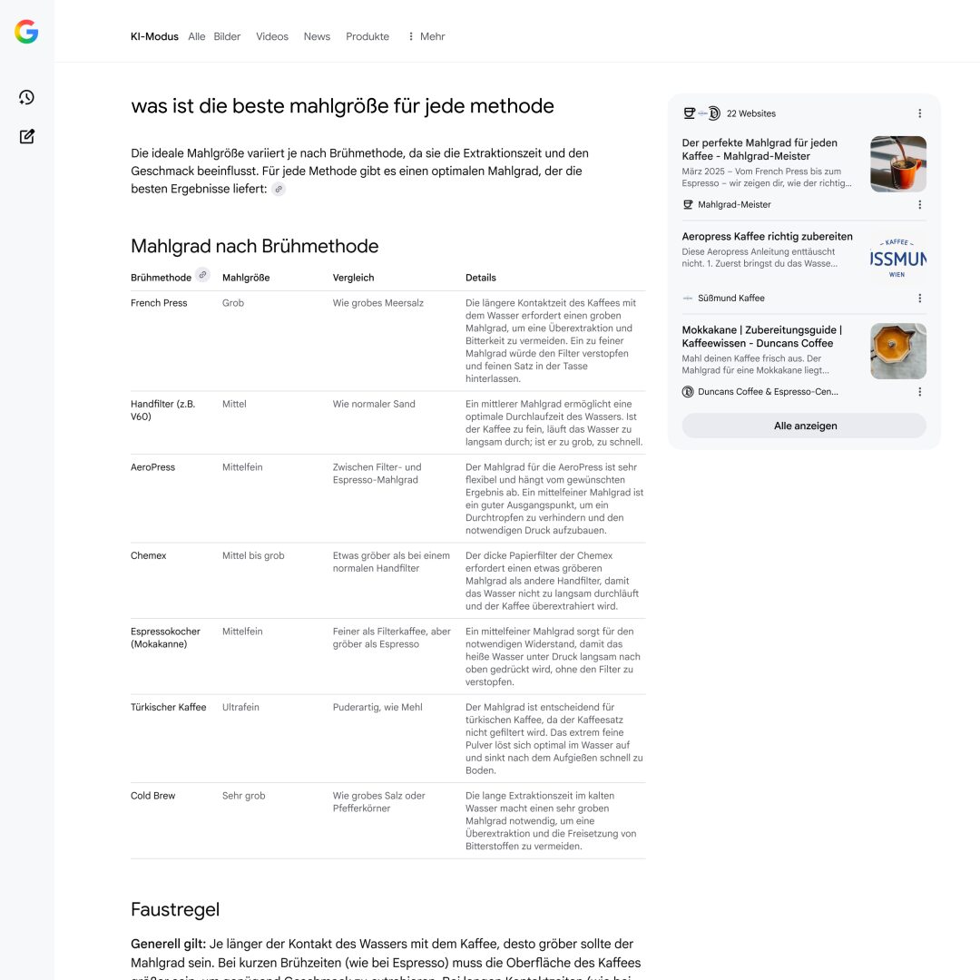Open options for the Süßmund Kaffee source

919,299
